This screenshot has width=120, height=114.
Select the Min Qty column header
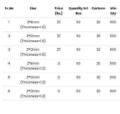pyautogui.click(x=113, y=11)
